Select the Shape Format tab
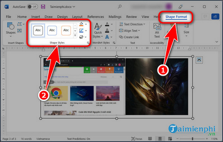 176,17
